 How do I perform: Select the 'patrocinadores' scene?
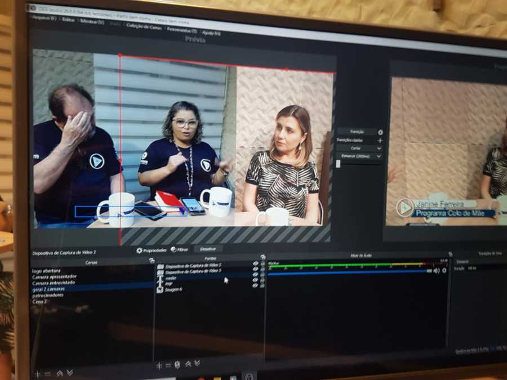[x=47, y=295]
